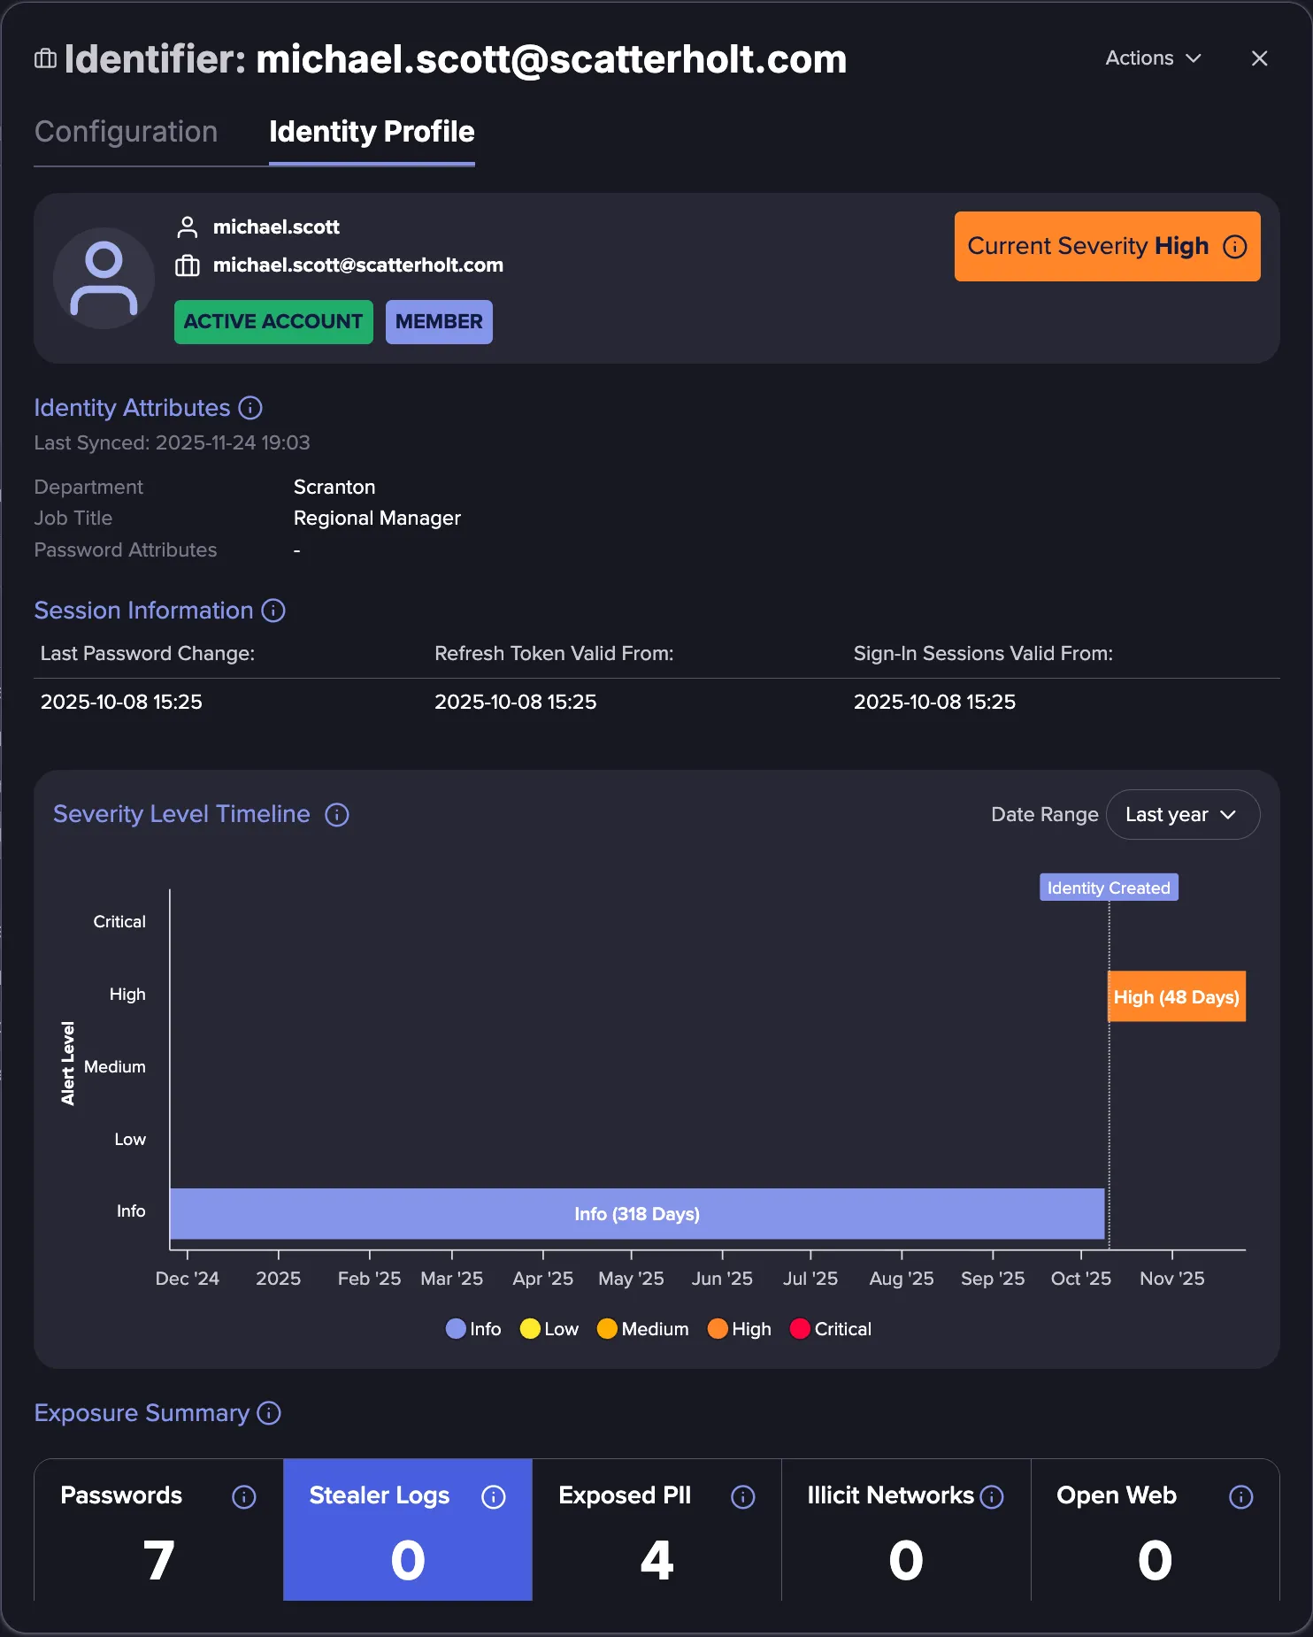Image resolution: width=1313 pixels, height=1637 pixels.
Task: Click the MEMBER role badge
Action: (439, 321)
